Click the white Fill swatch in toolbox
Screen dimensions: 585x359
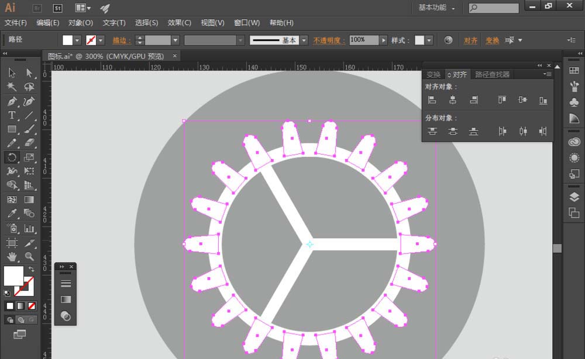pos(13,276)
